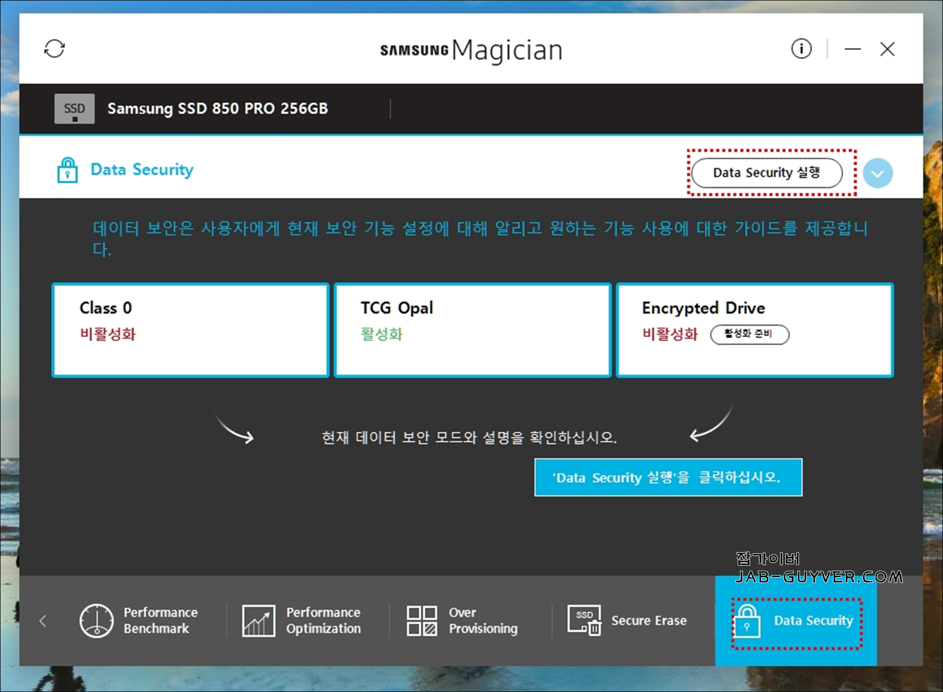Click the 비활성화 status under Class 0

click(108, 334)
